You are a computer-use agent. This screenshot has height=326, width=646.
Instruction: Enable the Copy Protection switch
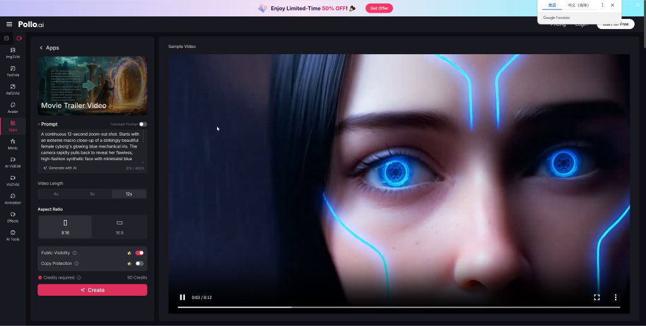[139, 264]
